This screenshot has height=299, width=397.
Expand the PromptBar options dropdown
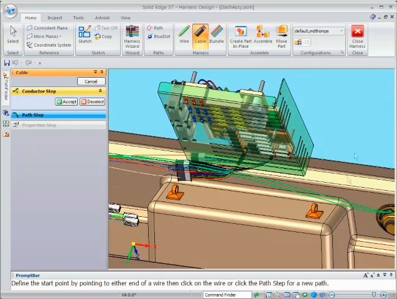(x=385, y=275)
